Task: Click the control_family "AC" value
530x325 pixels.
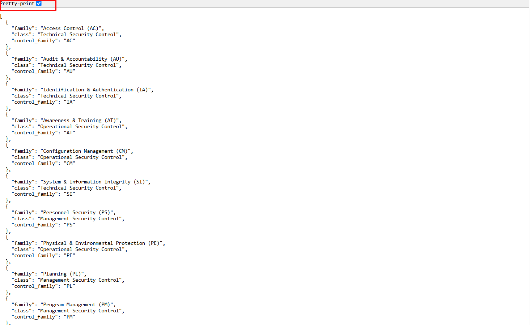Action: pyautogui.click(x=69, y=41)
